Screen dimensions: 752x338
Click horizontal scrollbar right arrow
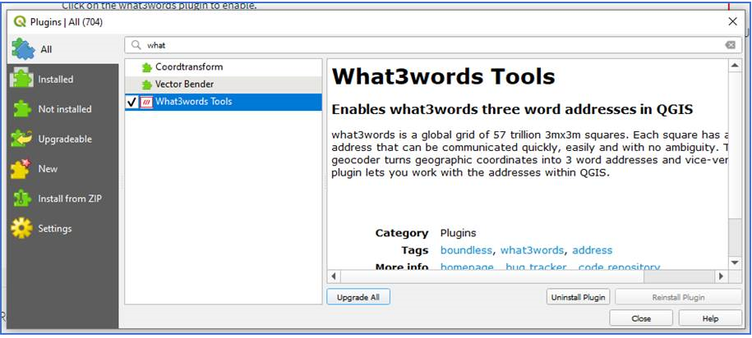click(720, 276)
